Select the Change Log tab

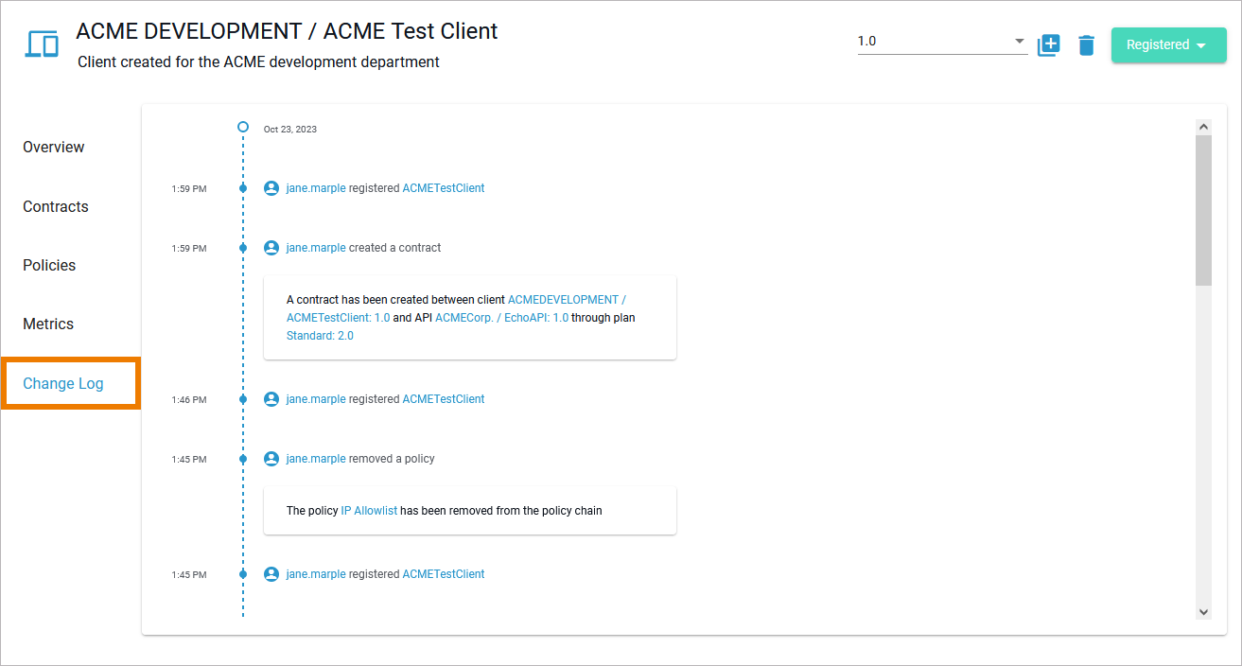pos(63,383)
